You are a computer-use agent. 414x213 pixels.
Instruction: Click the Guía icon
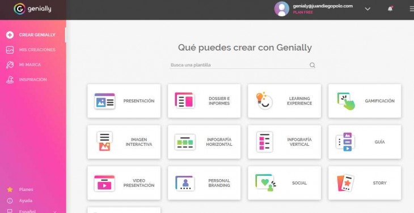pos(345,142)
